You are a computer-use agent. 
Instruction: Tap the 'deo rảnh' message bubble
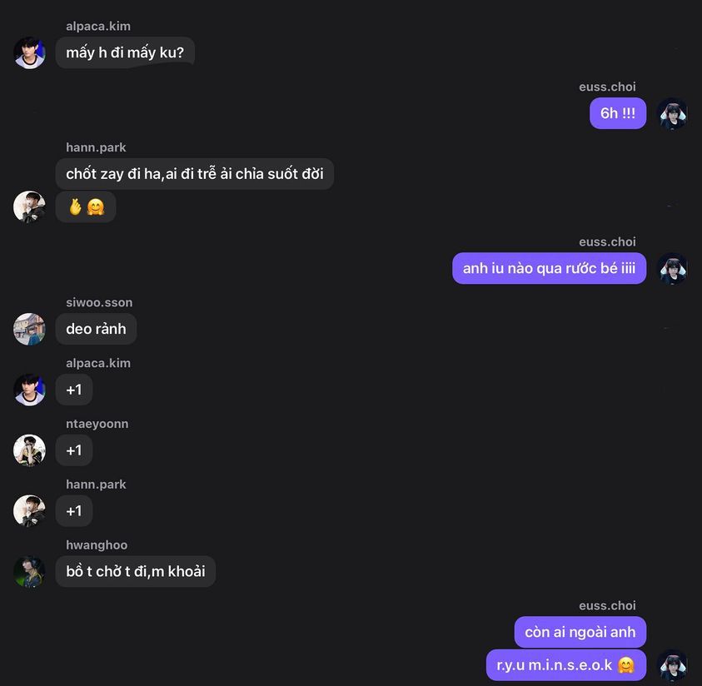pos(97,329)
